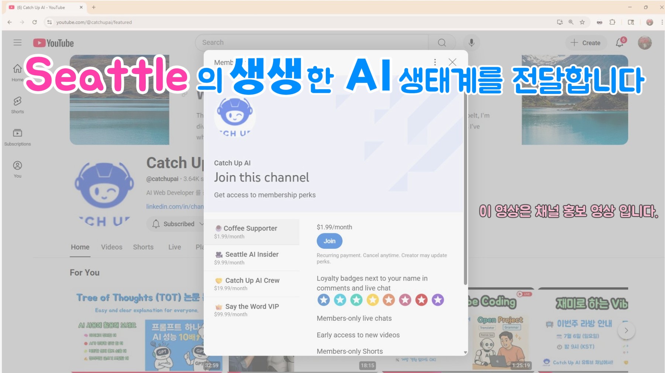Viewport: 665px width, 373px height.
Task: Open the channel Shorts tab
Action: (x=143, y=247)
